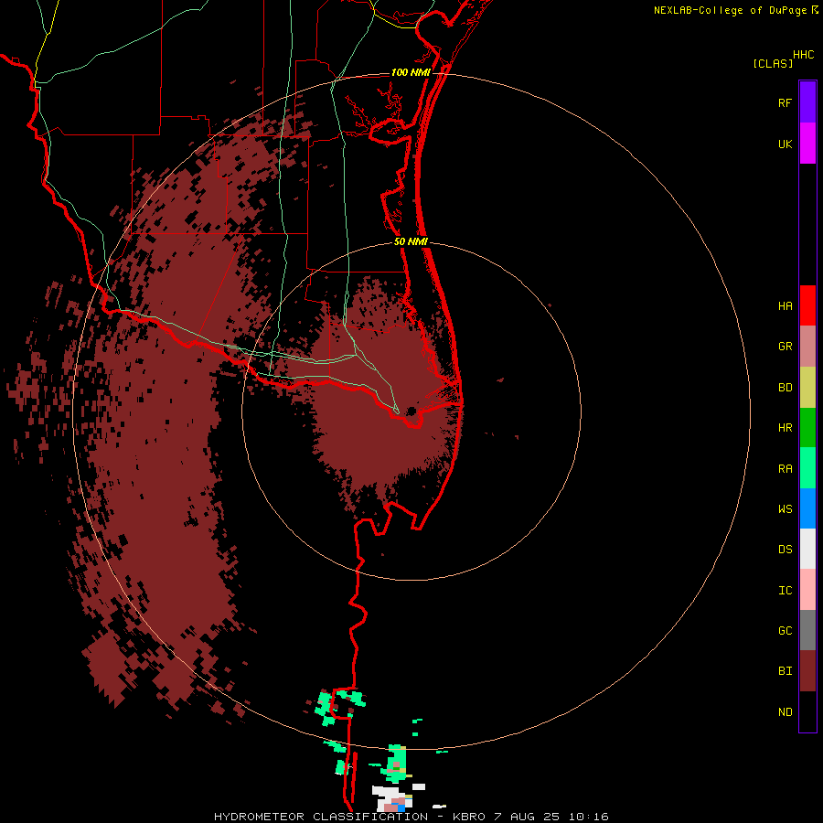Click the UK legend label

[x=785, y=144]
